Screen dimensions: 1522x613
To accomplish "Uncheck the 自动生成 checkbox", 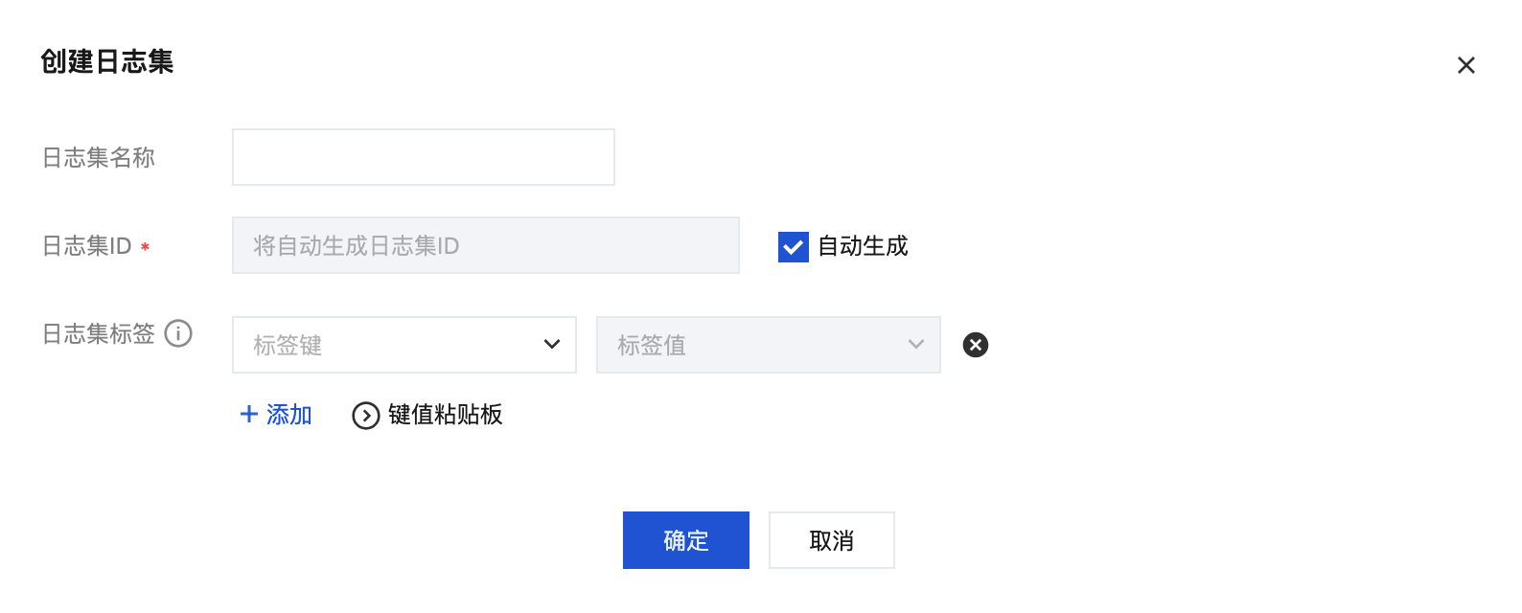I will coord(794,247).
